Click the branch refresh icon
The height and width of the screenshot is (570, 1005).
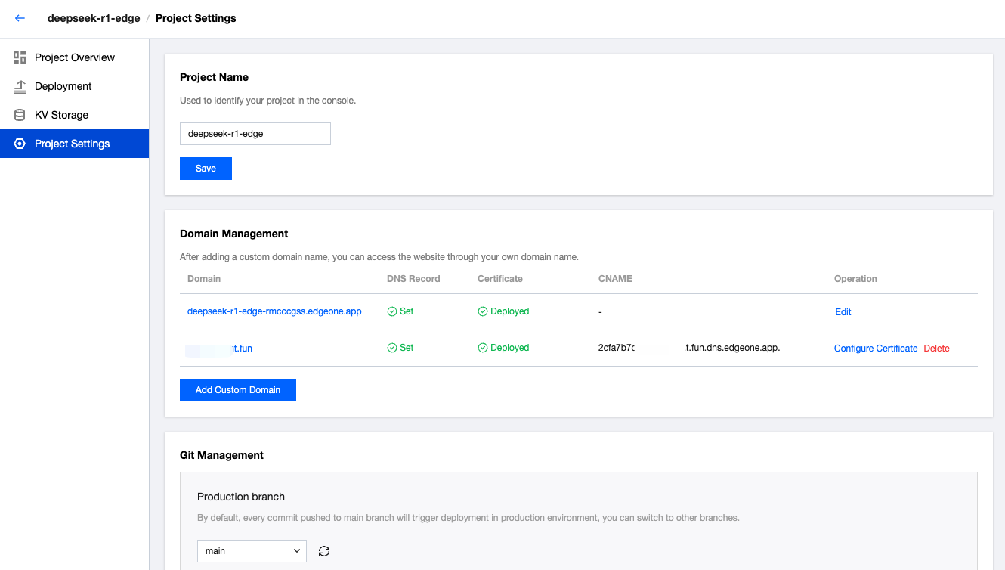tap(324, 551)
